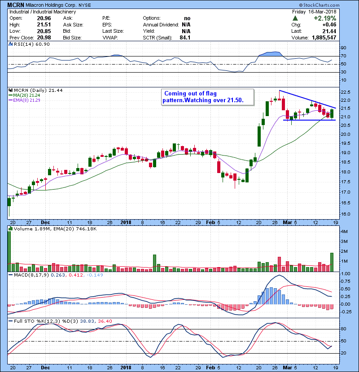Click the tallest green volume bar at right
This screenshot has width=359, height=372.
coord(332,262)
